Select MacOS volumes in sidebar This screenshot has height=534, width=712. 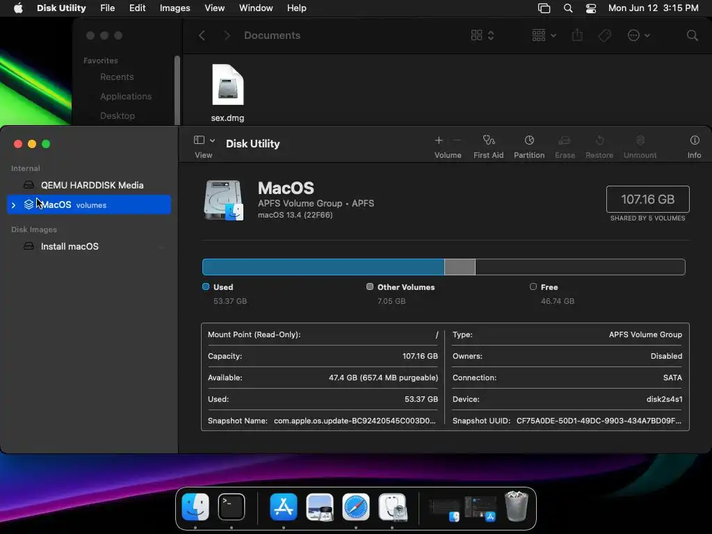click(89, 204)
